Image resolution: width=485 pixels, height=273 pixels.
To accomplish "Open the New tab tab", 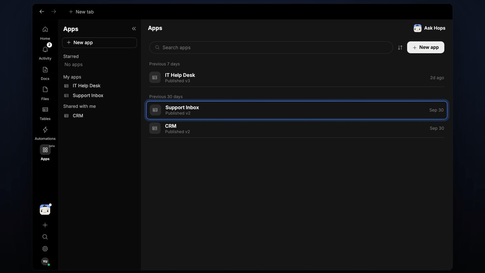I will pyautogui.click(x=81, y=12).
